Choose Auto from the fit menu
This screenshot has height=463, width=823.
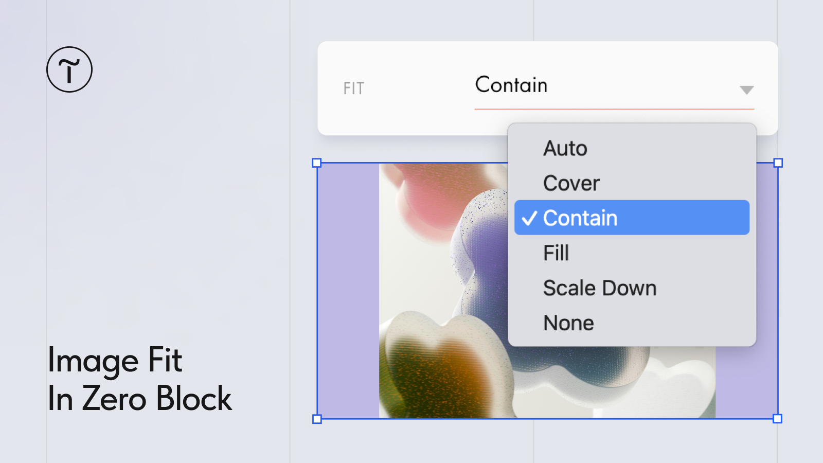632,148
